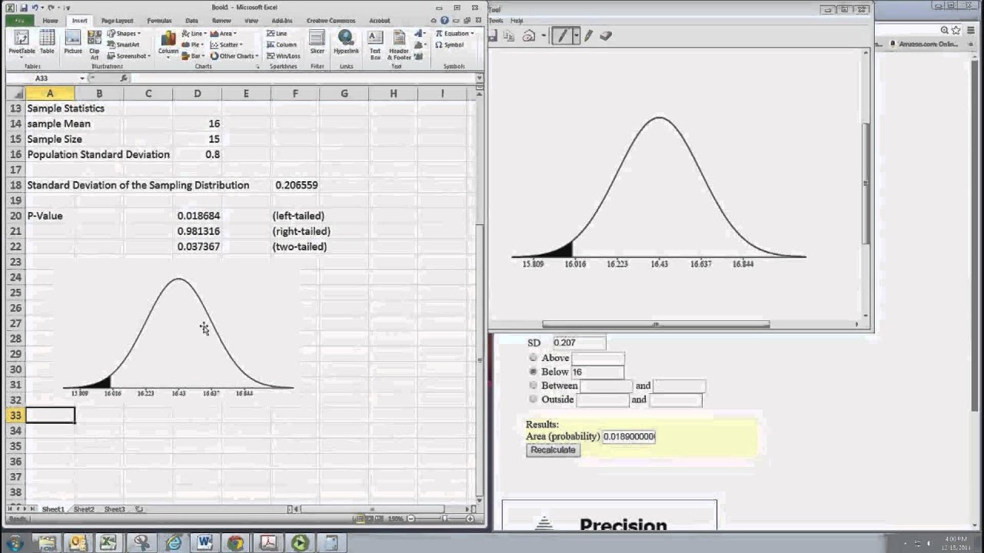Click the Table icon in Tables group

[47, 43]
